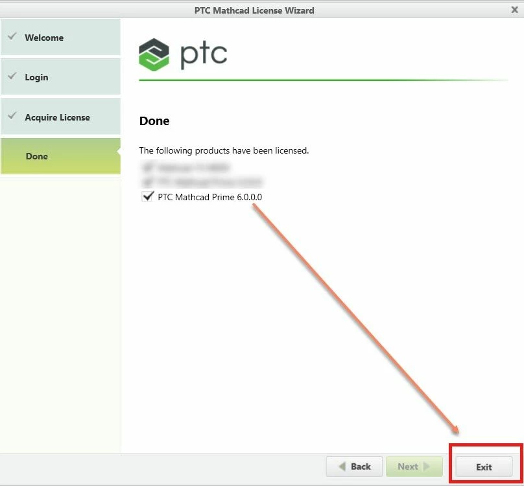The height and width of the screenshot is (486, 524).
Task: Click the checkmark icon beside Login
Action: [12, 76]
